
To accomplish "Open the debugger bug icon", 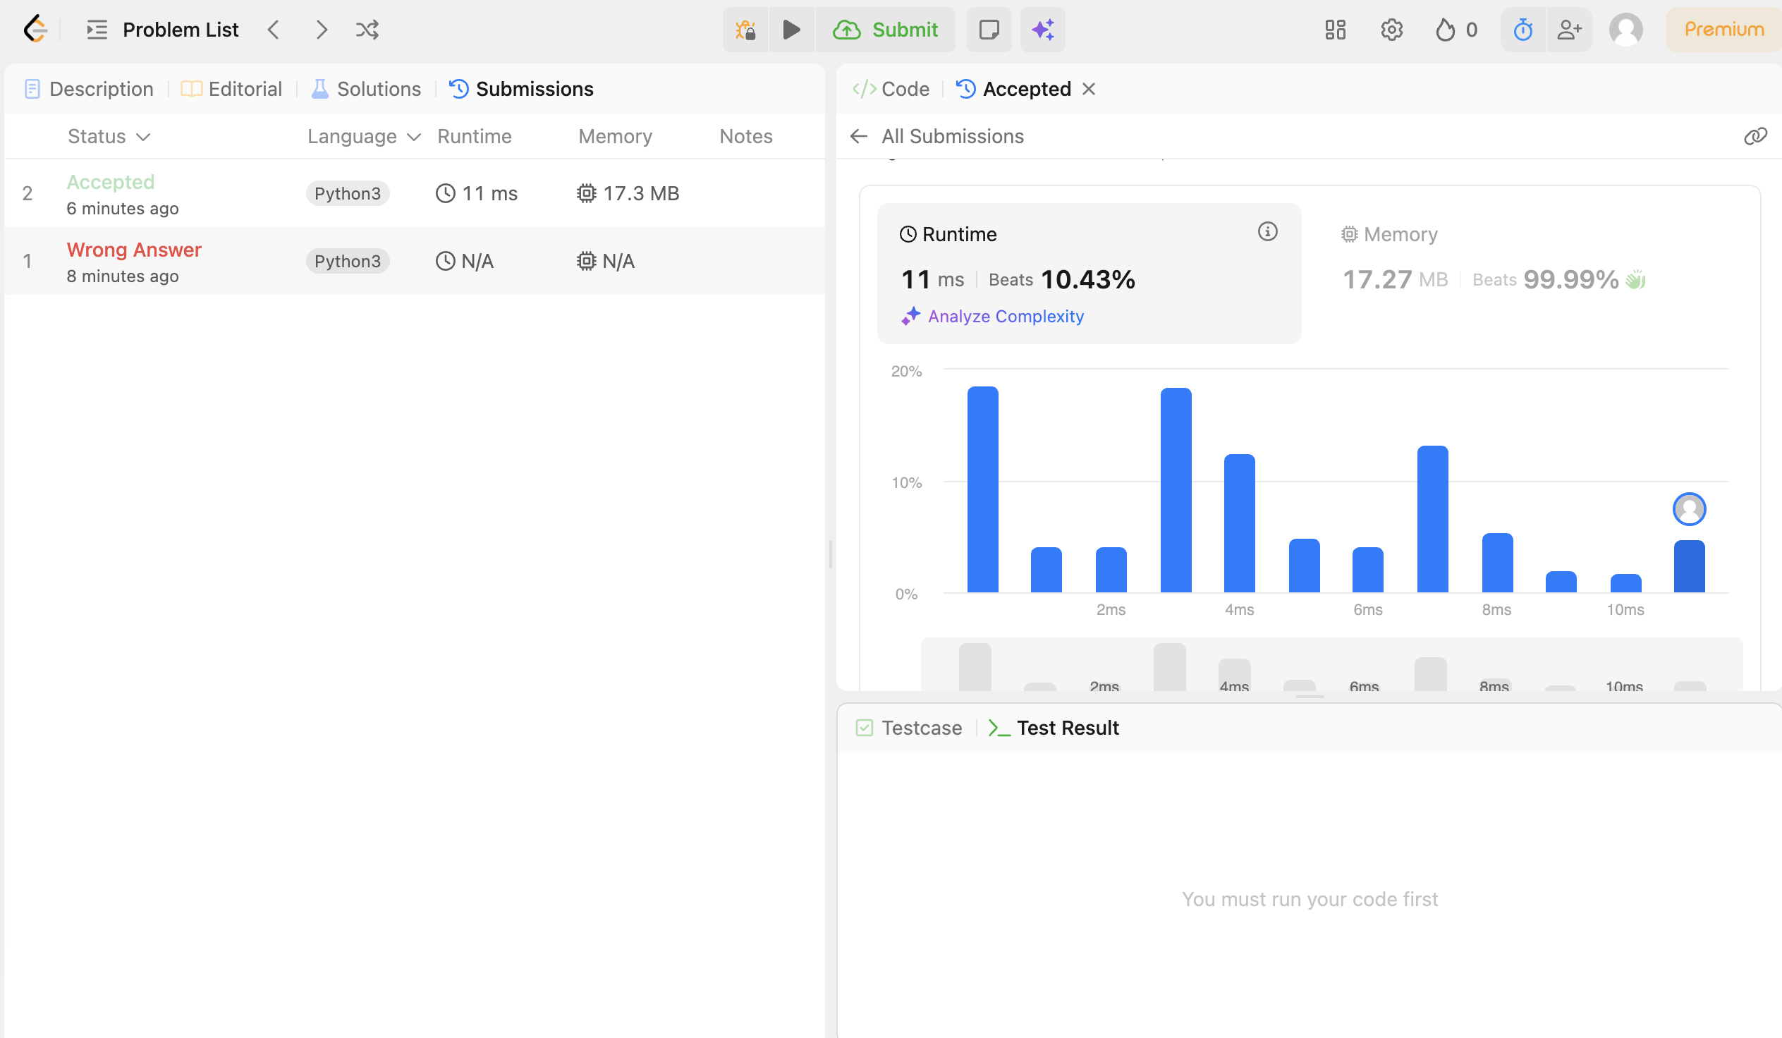I will 745,30.
